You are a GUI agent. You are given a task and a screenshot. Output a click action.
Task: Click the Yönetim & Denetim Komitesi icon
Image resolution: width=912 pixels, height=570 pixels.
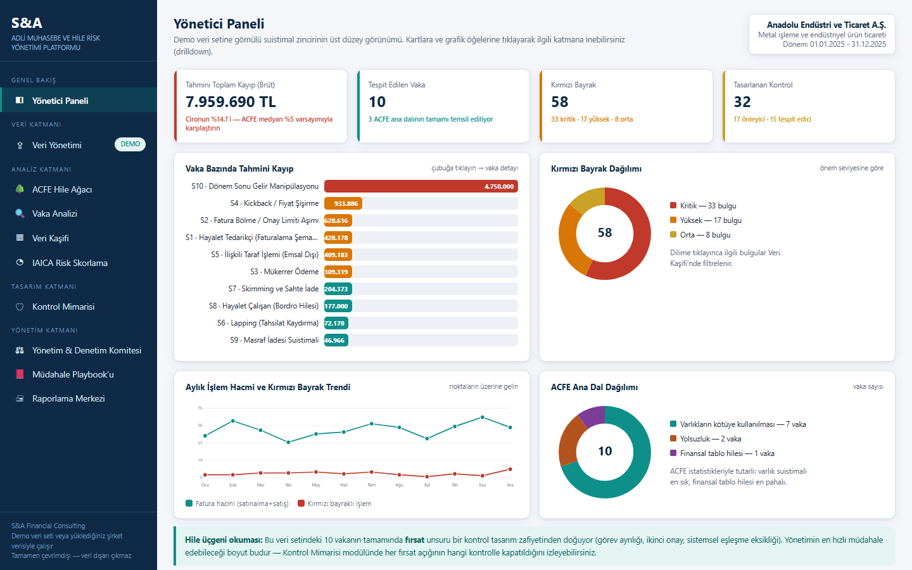pyautogui.click(x=20, y=350)
